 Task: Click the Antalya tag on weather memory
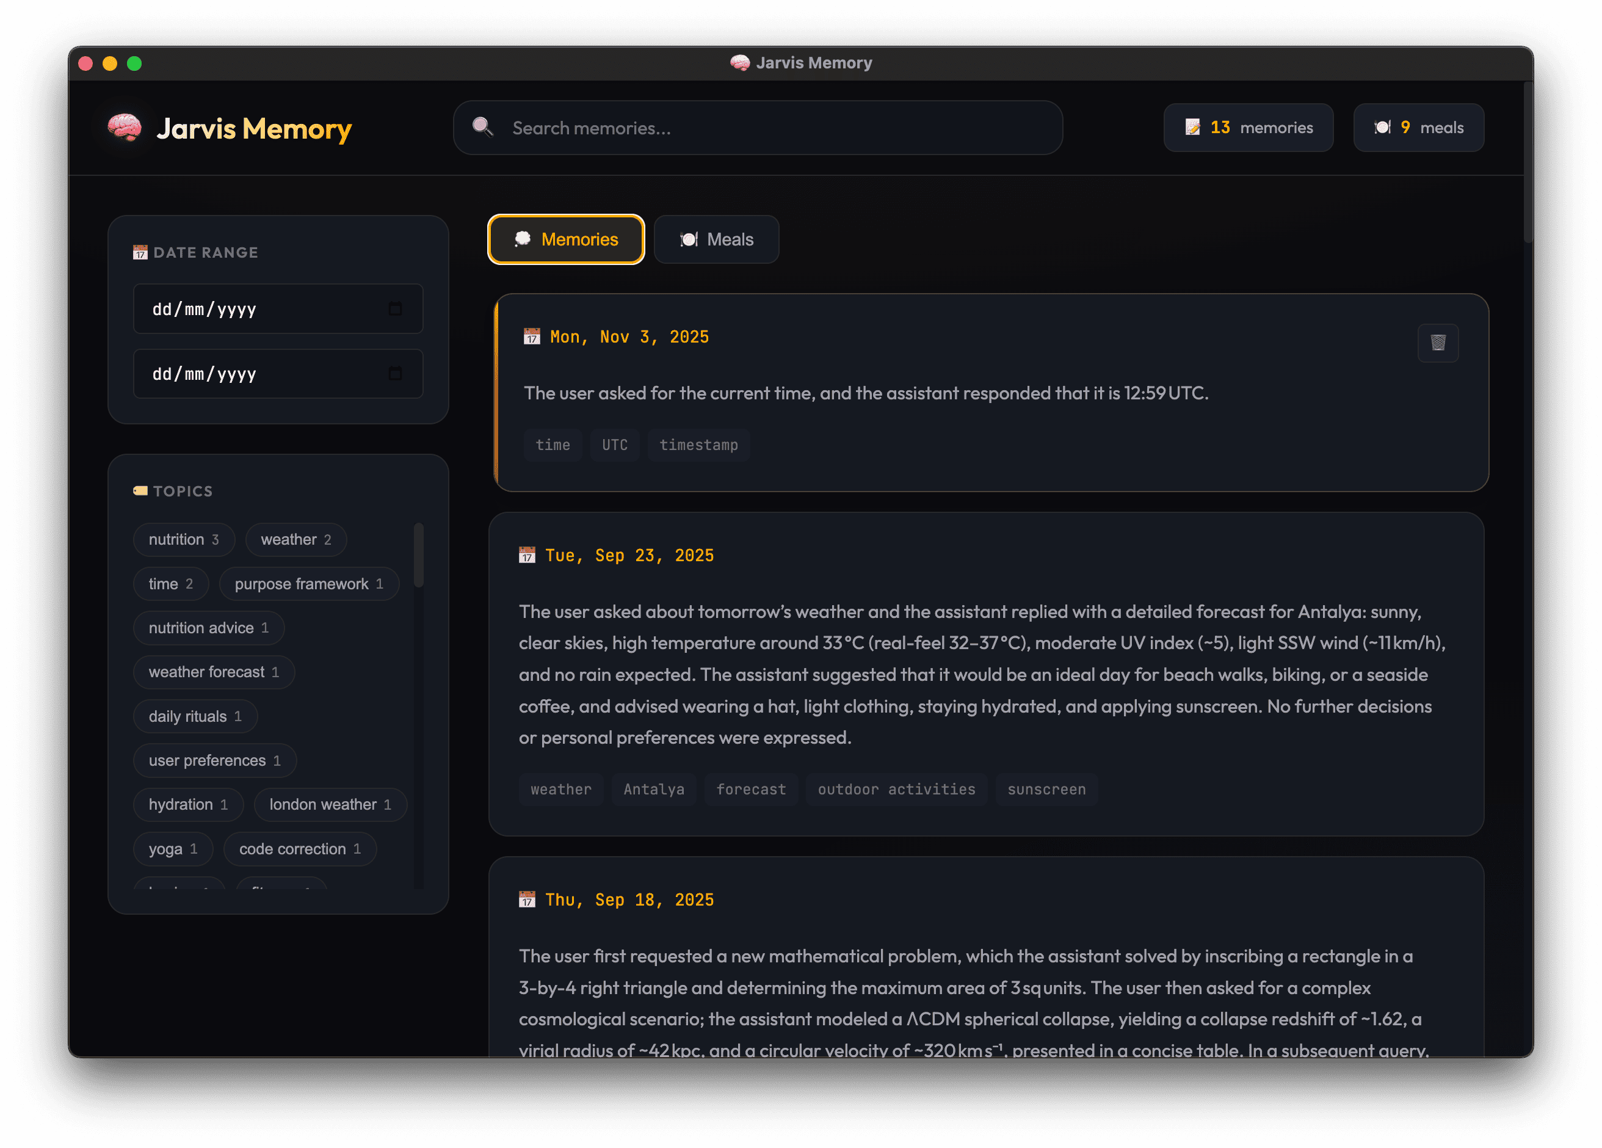pos(653,789)
